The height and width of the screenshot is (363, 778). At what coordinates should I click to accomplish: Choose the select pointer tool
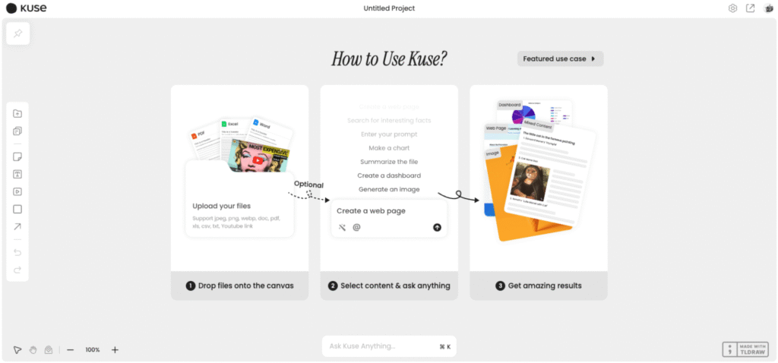(x=17, y=349)
